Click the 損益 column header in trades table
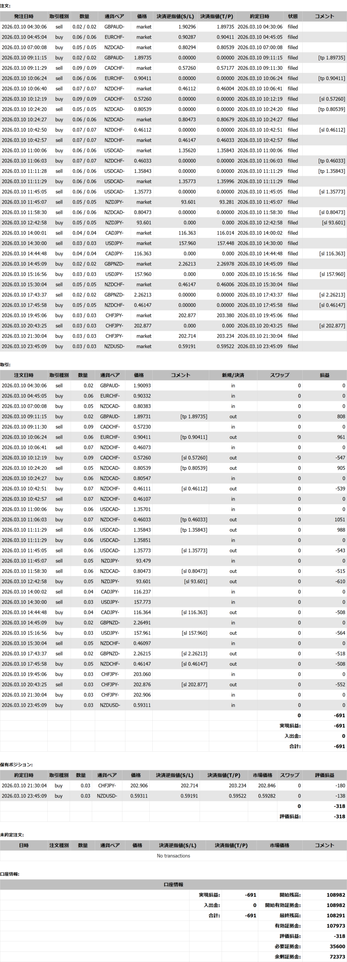Viewport: 347px width, 962px height. pyautogui.click(x=324, y=375)
